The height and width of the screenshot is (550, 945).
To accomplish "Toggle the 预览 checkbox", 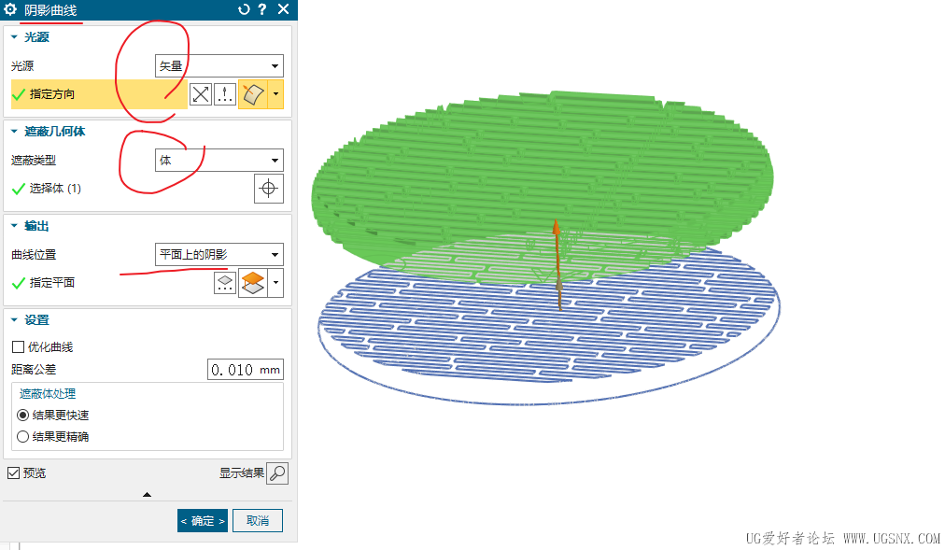I will (13, 472).
